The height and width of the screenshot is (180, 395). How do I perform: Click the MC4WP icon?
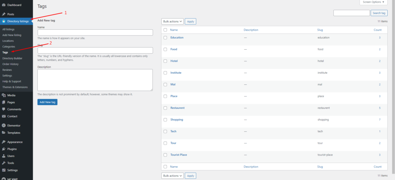(4, 179)
